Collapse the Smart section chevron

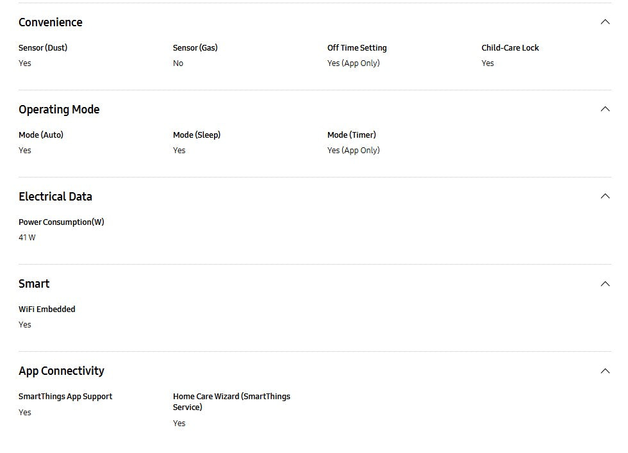pos(605,284)
